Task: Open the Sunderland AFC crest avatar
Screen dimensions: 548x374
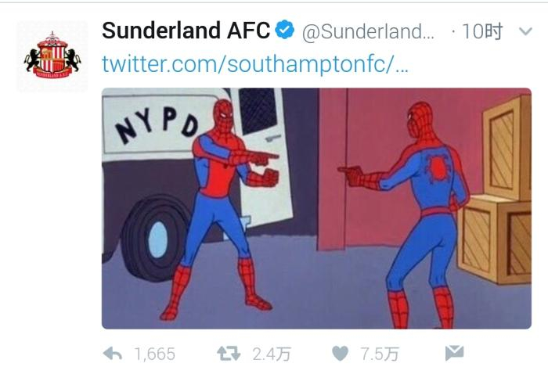Action: point(52,56)
